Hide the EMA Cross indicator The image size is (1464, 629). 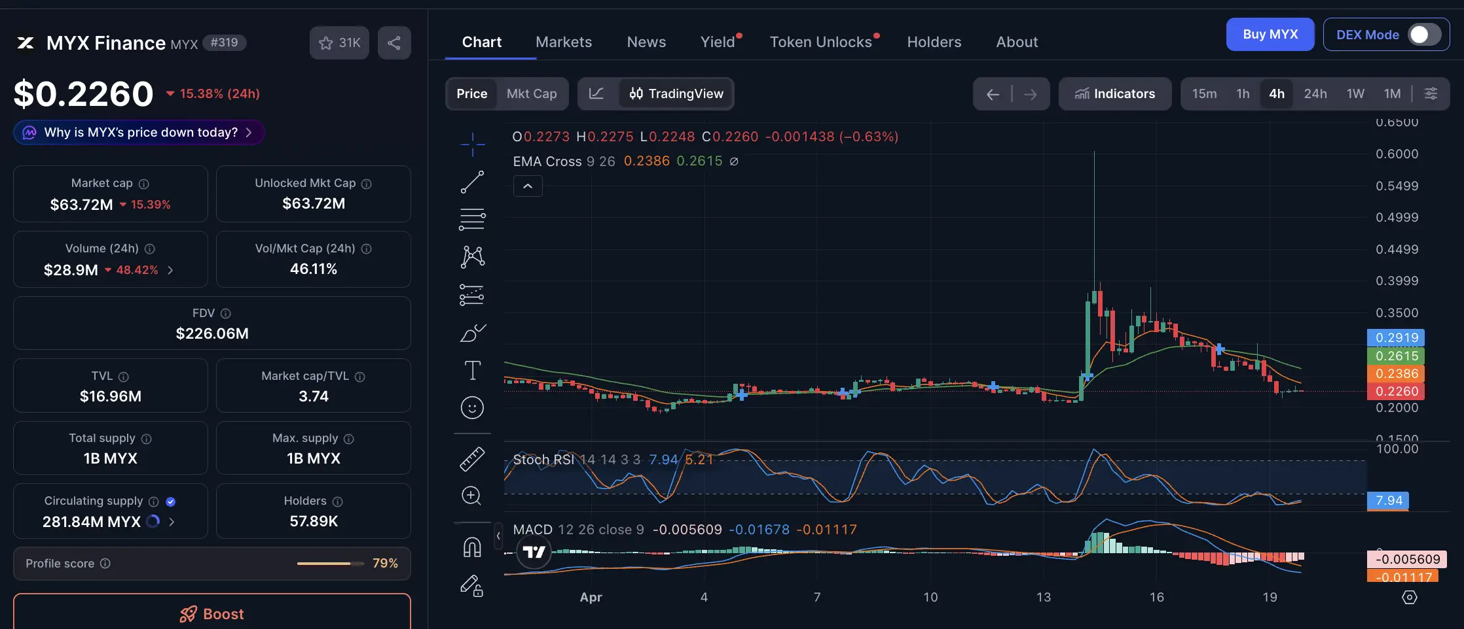[733, 161]
